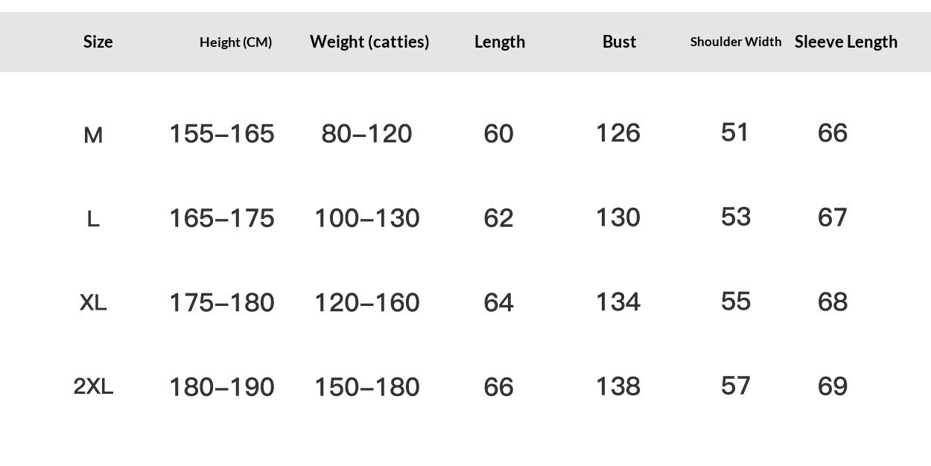Image resolution: width=931 pixels, height=466 pixels.
Task: Click the Height (CM) column header
Action: pos(235,42)
